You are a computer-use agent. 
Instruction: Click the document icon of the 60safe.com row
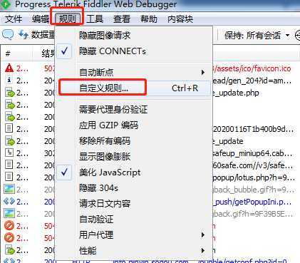(x=9, y=165)
